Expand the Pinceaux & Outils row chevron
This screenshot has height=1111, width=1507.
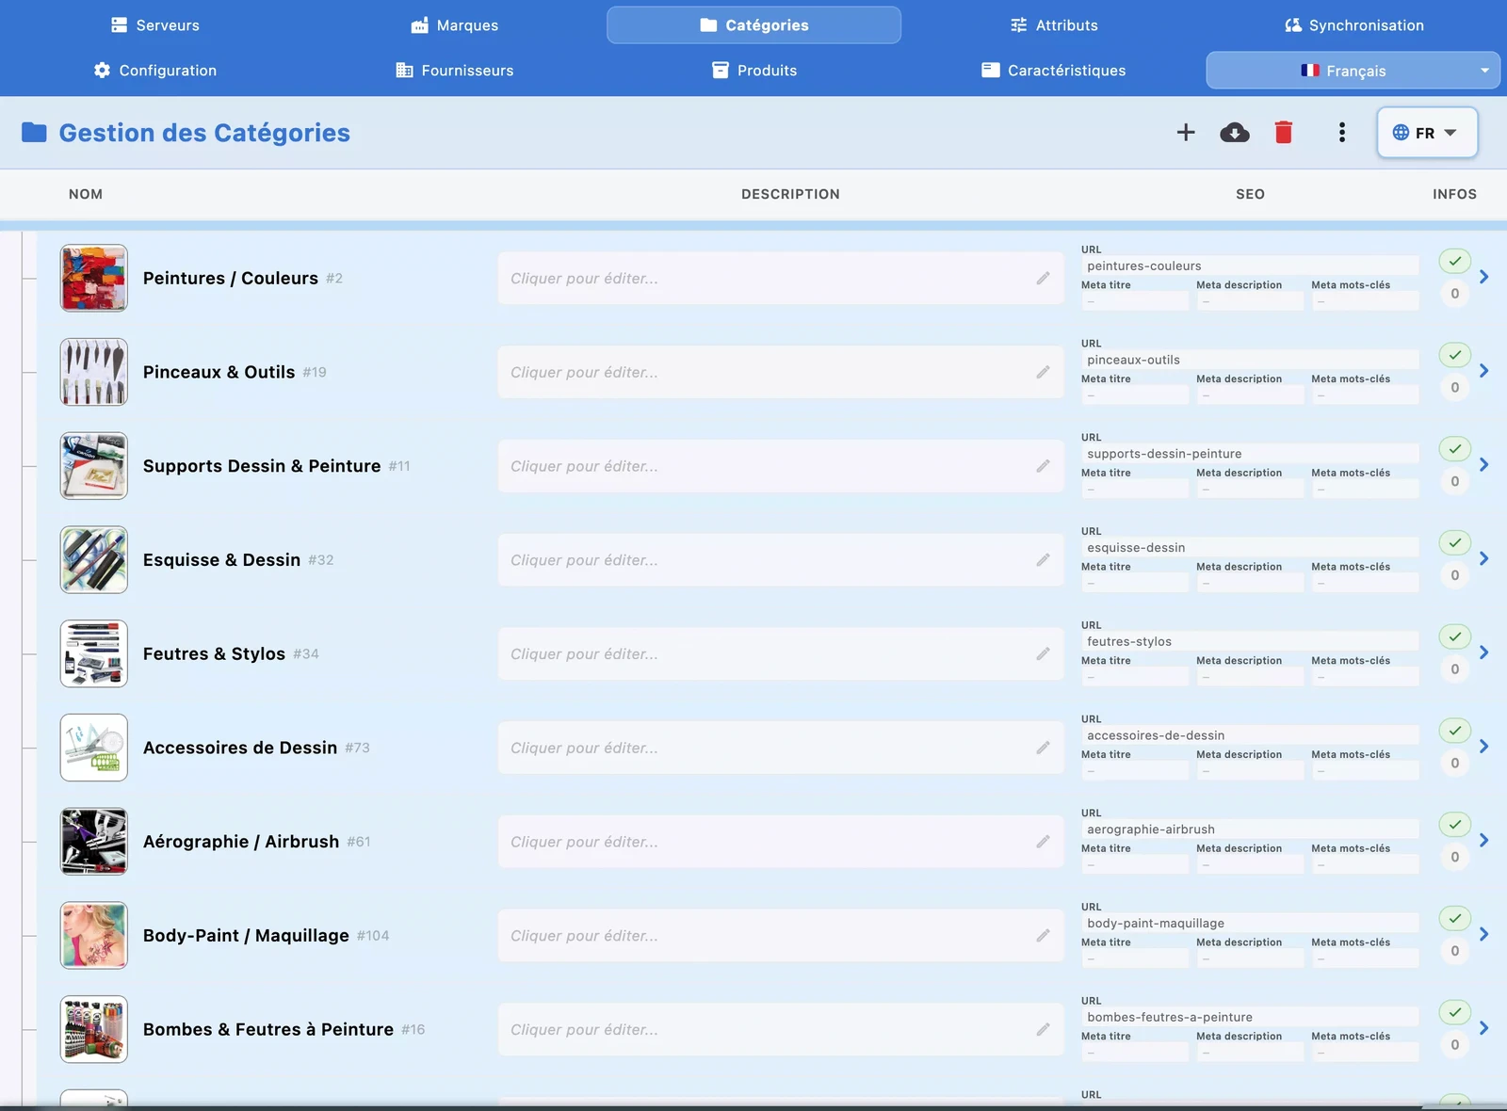click(x=1484, y=371)
